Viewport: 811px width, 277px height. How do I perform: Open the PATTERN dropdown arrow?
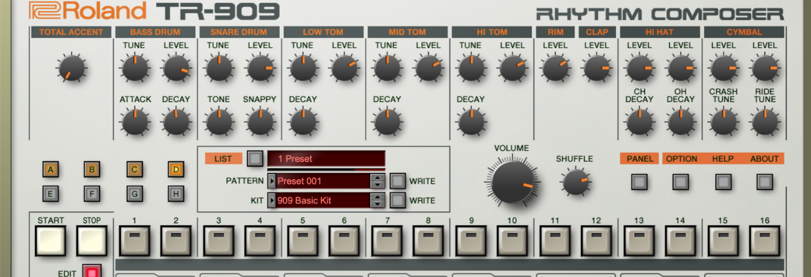tap(271, 181)
